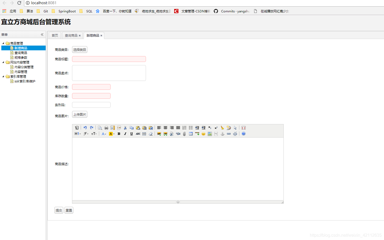The width and height of the screenshot is (384, 240).
Task: Align text right in the editor
Action: coord(172,128)
